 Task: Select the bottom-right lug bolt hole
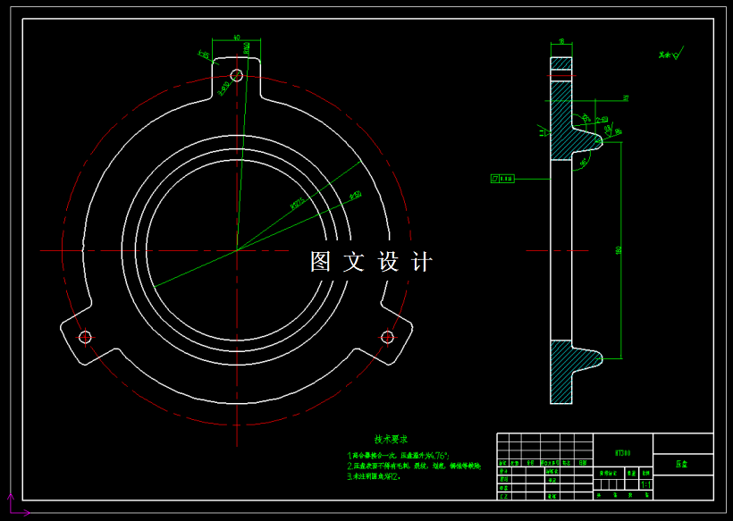click(x=387, y=336)
